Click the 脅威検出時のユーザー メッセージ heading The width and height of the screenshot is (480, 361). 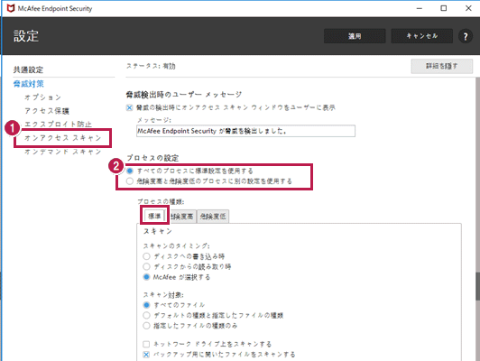click(x=184, y=94)
